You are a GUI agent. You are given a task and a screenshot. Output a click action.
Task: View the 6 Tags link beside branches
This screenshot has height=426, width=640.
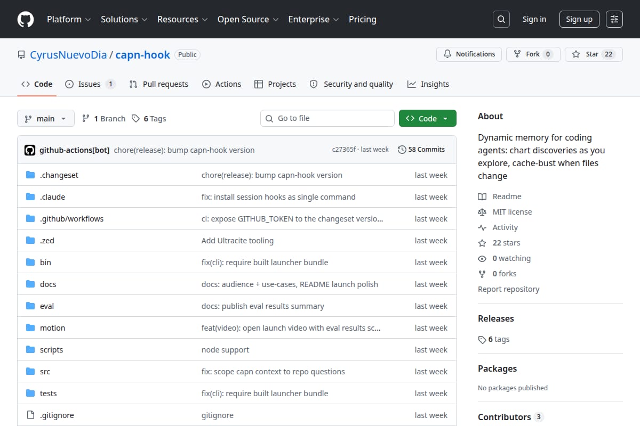click(x=149, y=118)
